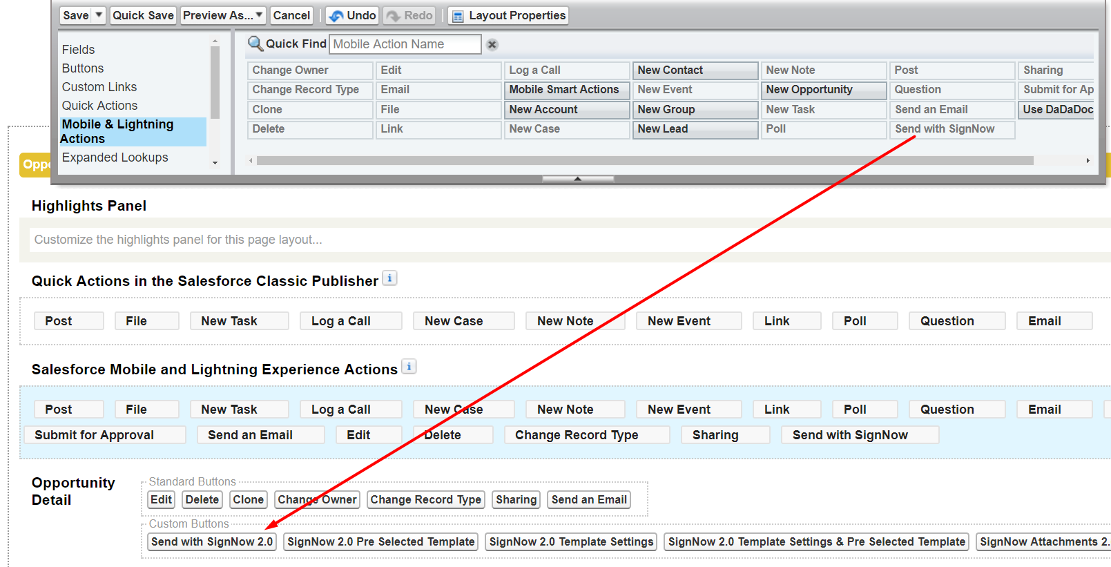This screenshot has width=1111, height=567.
Task: Select New Account in the palette
Action: (x=567, y=110)
